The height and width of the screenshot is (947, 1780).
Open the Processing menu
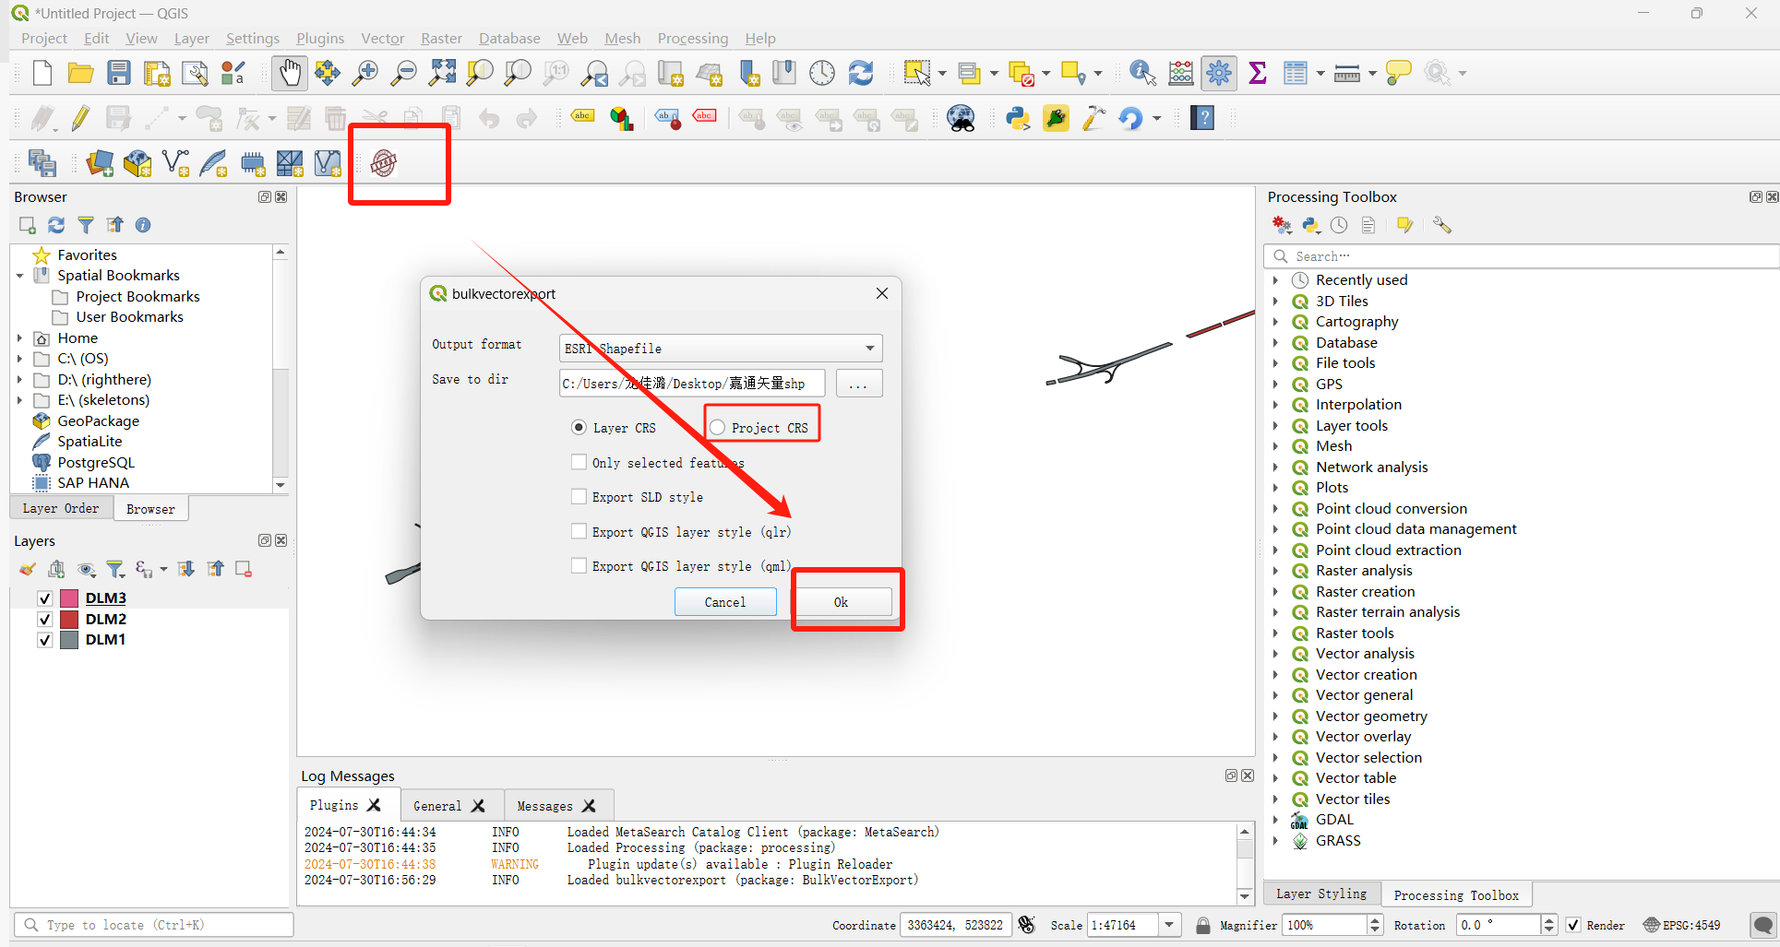tap(692, 38)
